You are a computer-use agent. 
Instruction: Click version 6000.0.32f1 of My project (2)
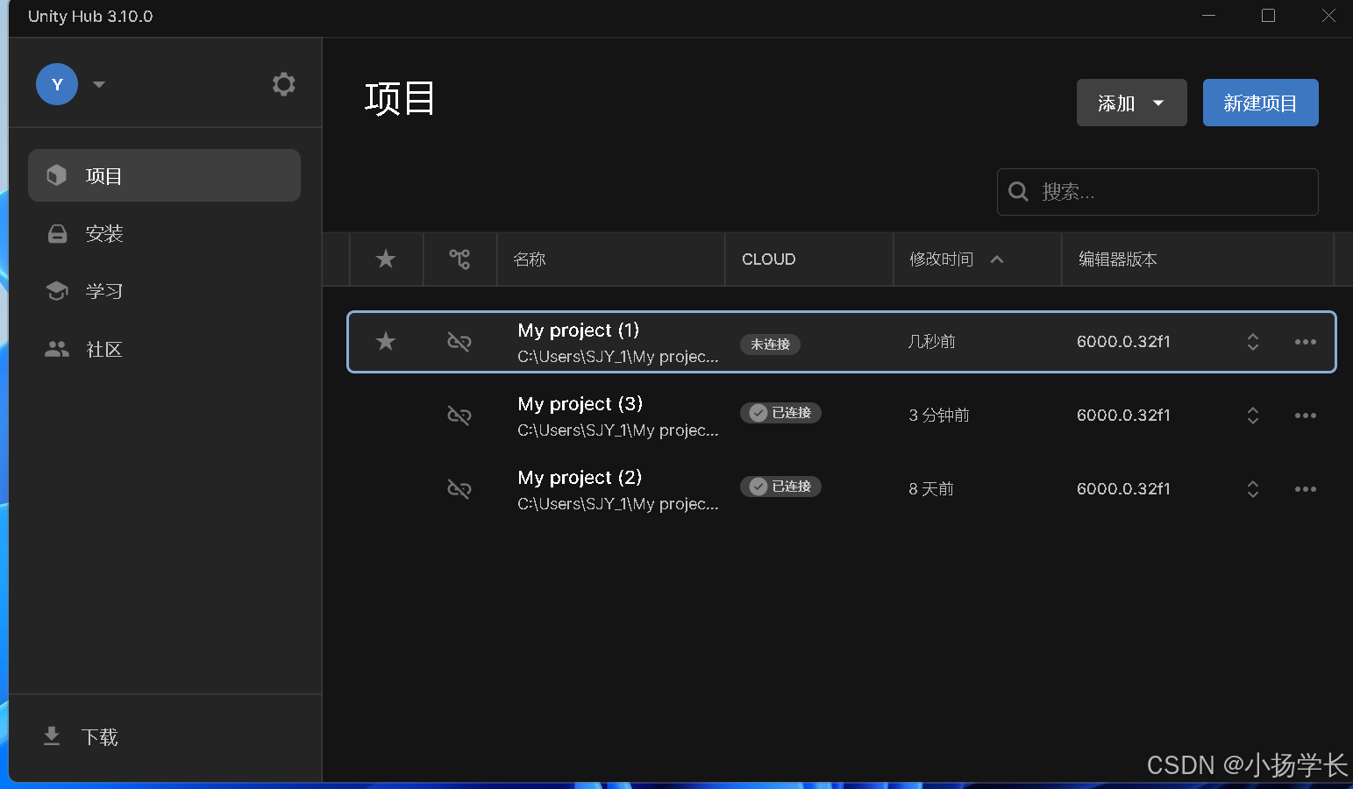1123,489
